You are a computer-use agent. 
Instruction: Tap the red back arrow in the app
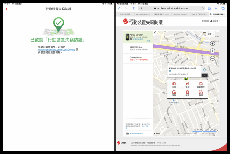[6, 9]
